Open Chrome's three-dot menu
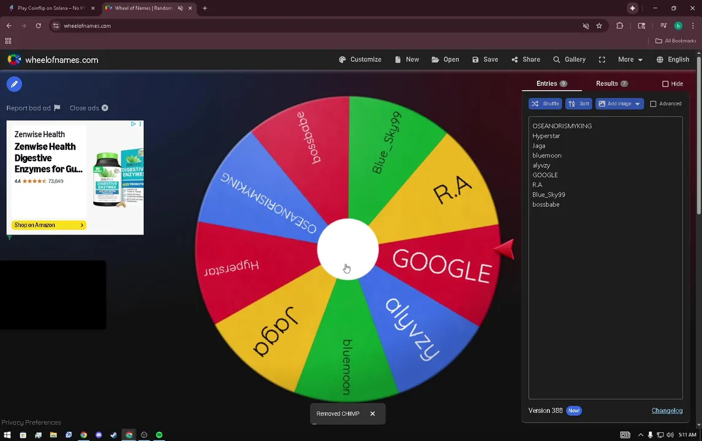Image resolution: width=702 pixels, height=441 pixels. (x=693, y=26)
